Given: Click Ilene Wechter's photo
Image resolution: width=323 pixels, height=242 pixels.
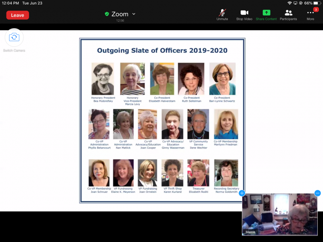Looking at the screenshot, I should pyautogui.click(x=198, y=124).
